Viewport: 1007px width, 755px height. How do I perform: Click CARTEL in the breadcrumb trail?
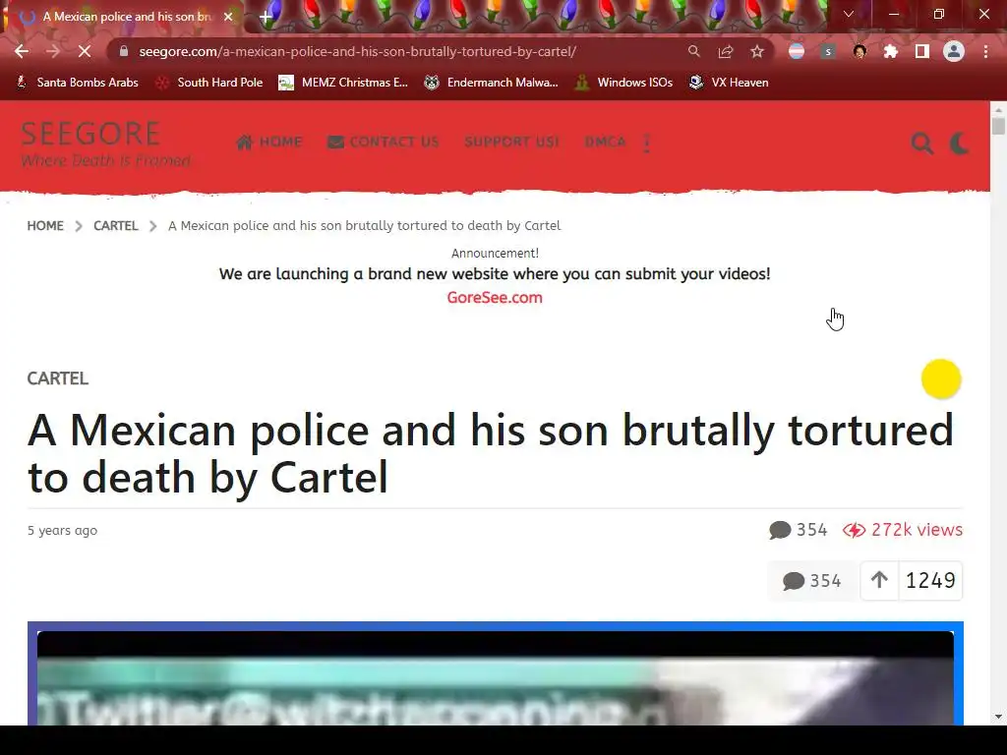tap(116, 226)
